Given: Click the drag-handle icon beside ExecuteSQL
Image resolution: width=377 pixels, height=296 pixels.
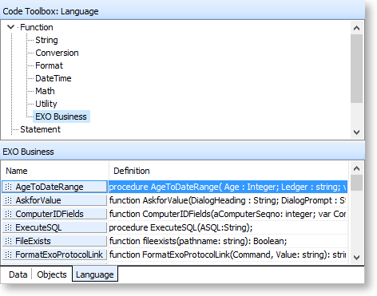Looking at the screenshot, I should [x=8, y=227].
